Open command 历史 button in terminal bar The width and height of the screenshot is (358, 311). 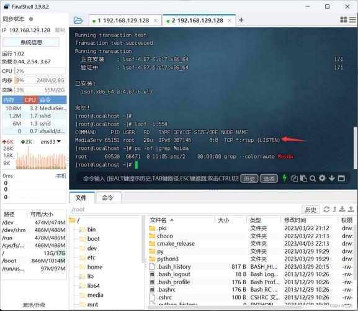(249, 179)
